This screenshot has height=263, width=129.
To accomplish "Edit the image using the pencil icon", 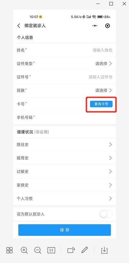I will pyautogui.click(x=85, y=250).
